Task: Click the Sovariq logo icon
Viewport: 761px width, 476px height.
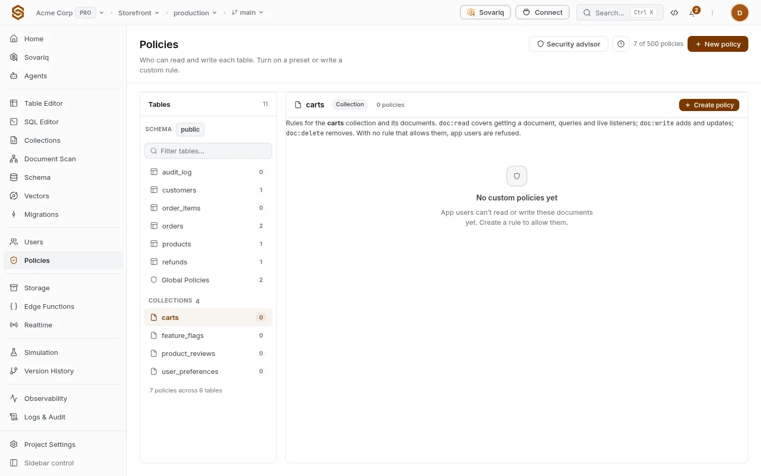Action: point(18,12)
